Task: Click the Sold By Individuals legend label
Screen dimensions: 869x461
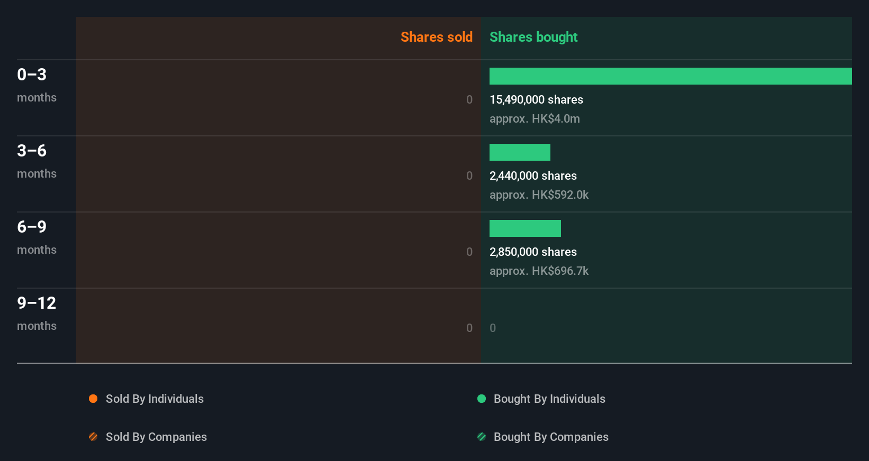Action: 155,399
